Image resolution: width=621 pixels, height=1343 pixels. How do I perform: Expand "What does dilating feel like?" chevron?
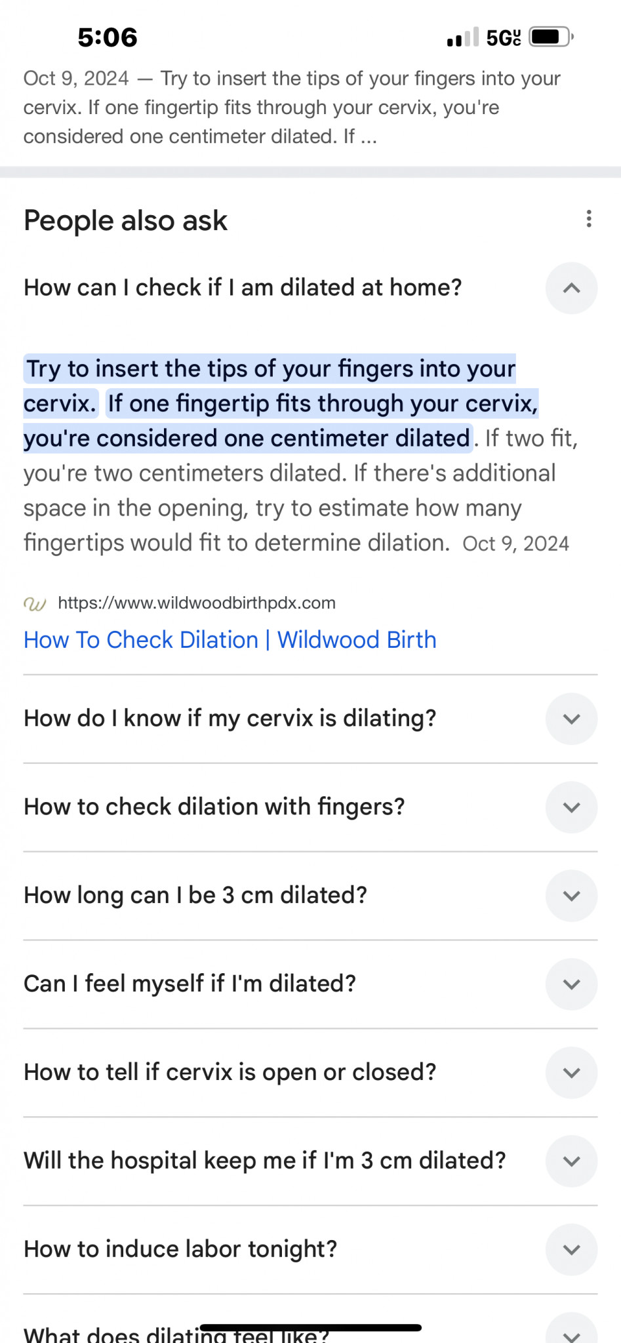(571, 1330)
